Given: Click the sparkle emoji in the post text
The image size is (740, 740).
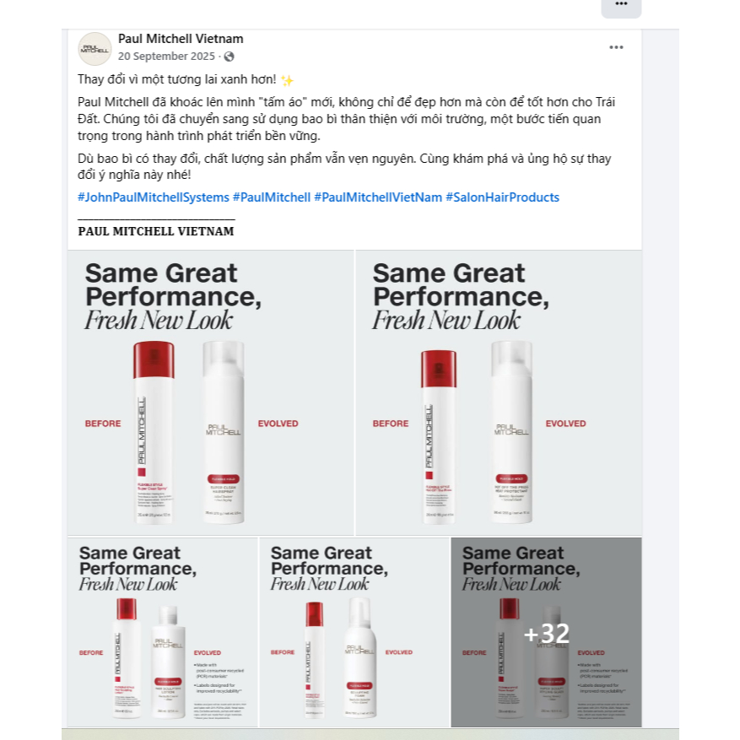Looking at the screenshot, I should pos(287,80).
